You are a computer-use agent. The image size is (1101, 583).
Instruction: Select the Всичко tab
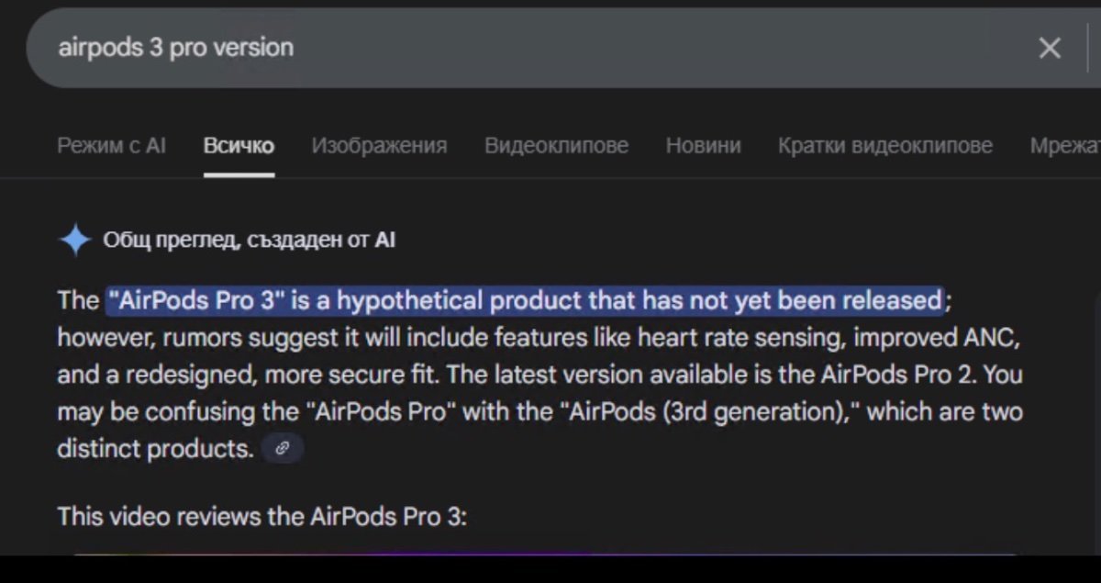click(x=239, y=145)
